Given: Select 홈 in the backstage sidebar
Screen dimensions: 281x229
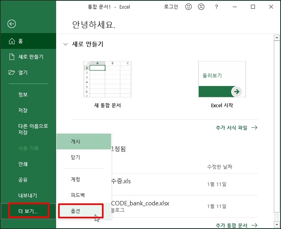Looking at the screenshot, I should tap(28, 41).
